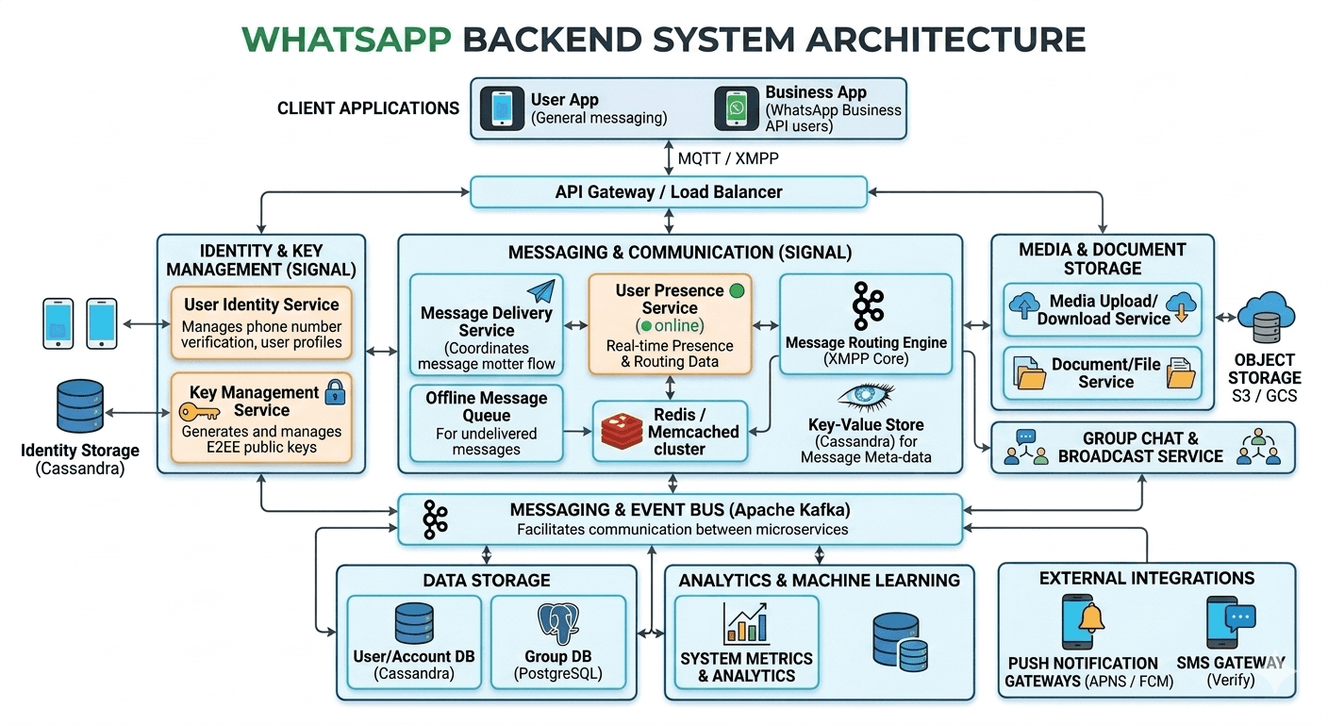The width and height of the screenshot is (1328, 724).
Task: Click the Cassandra eye icon above Key-Value Store
Action: tap(865, 395)
